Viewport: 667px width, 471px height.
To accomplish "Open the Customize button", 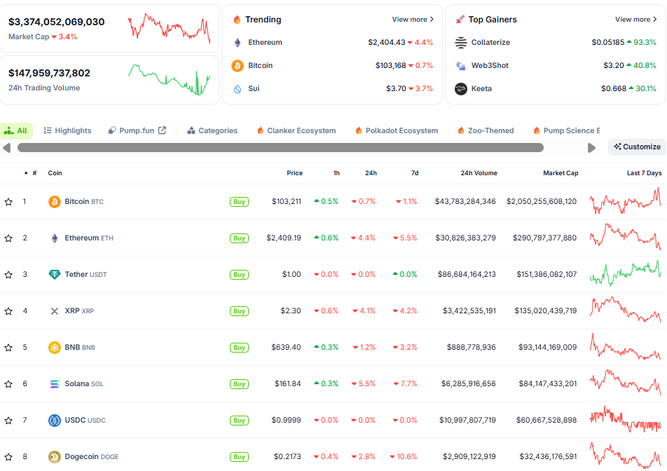I will [636, 147].
